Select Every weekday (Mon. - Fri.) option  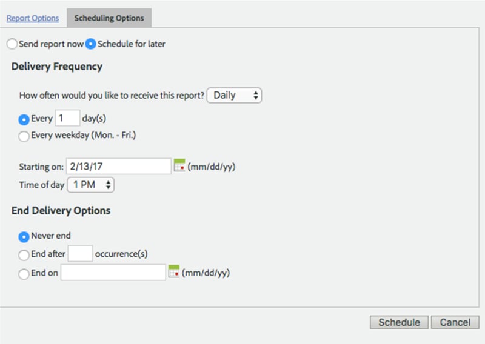point(24,136)
